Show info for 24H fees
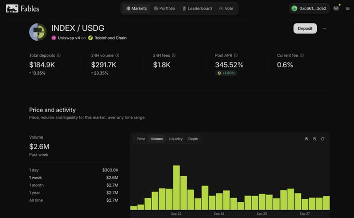 pos(173,55)
